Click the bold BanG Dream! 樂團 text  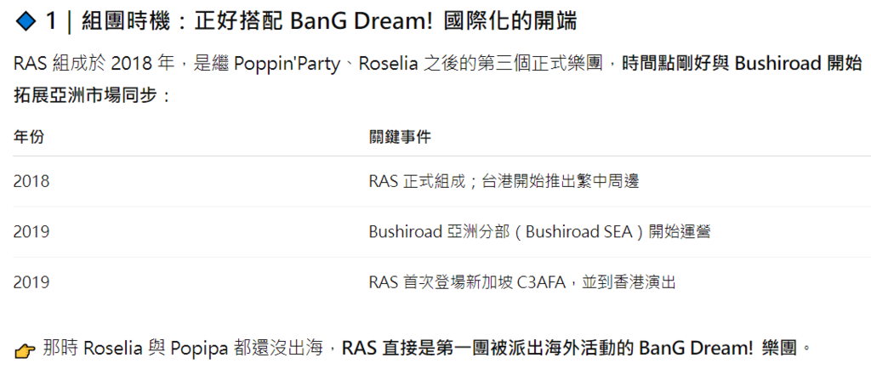tap(718, 349)
